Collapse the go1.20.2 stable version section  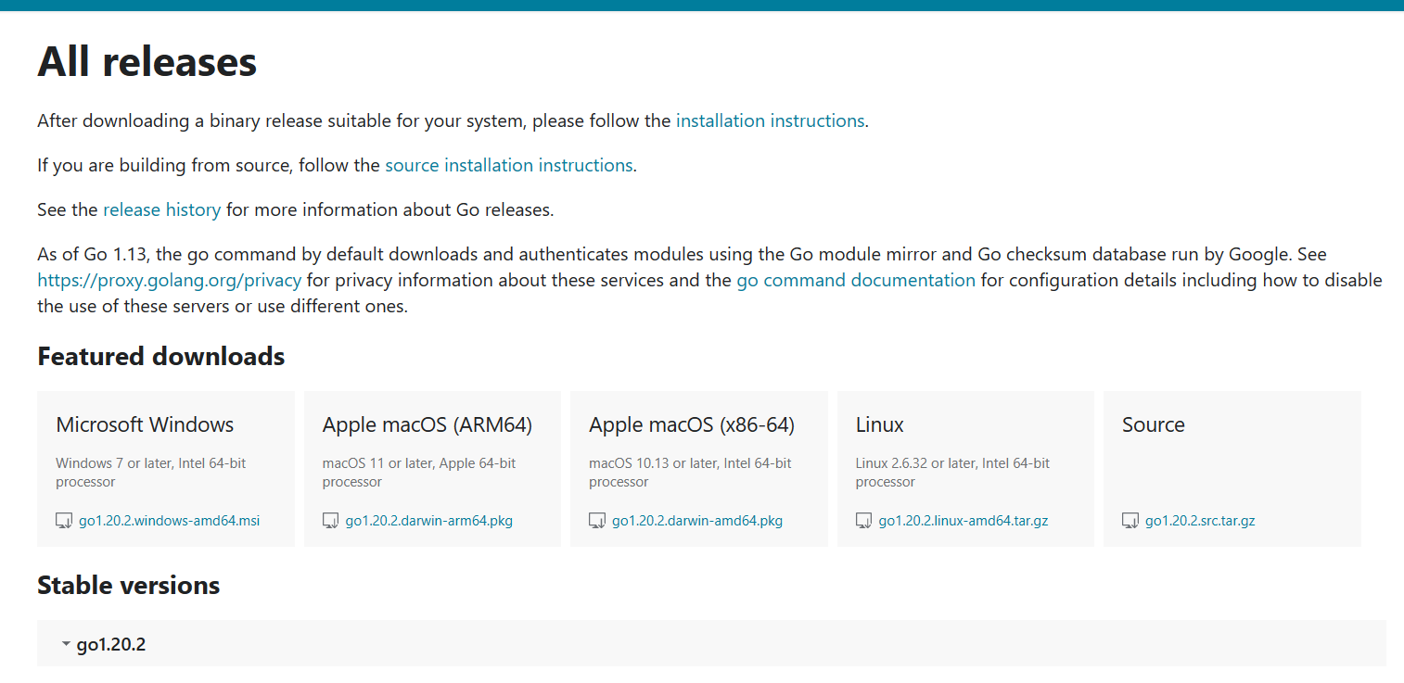[x=66, y=644]
